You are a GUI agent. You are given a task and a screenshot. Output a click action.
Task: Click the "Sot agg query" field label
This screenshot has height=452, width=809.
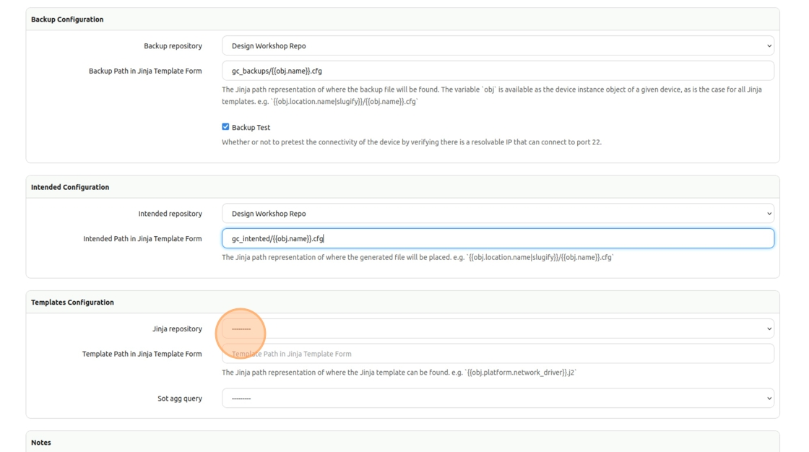coord(180,399)
